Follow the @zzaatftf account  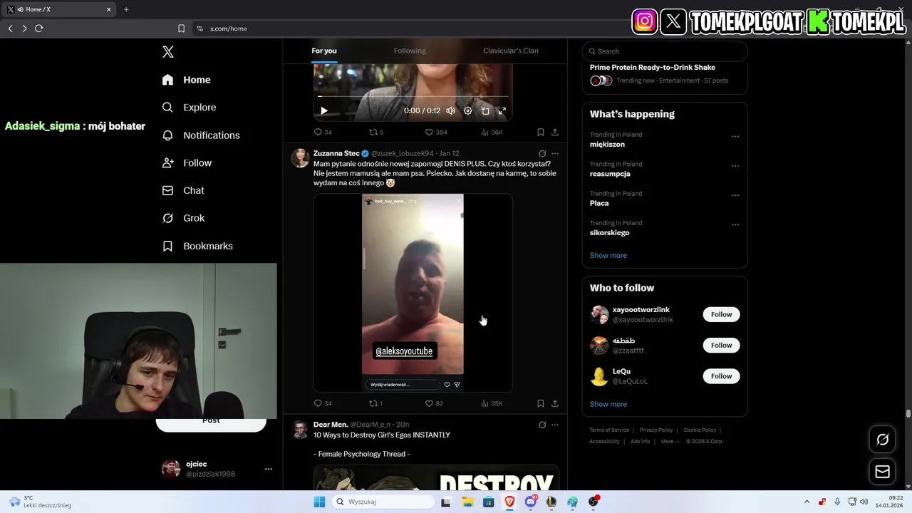click(721, 346)
